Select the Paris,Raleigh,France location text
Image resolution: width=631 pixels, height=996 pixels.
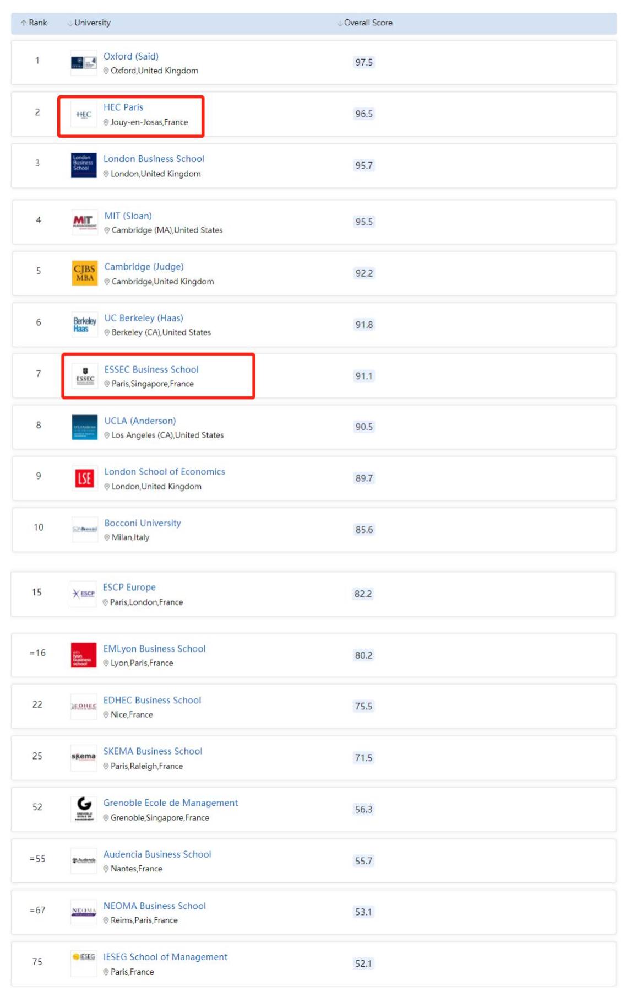(x=147, y=766)
